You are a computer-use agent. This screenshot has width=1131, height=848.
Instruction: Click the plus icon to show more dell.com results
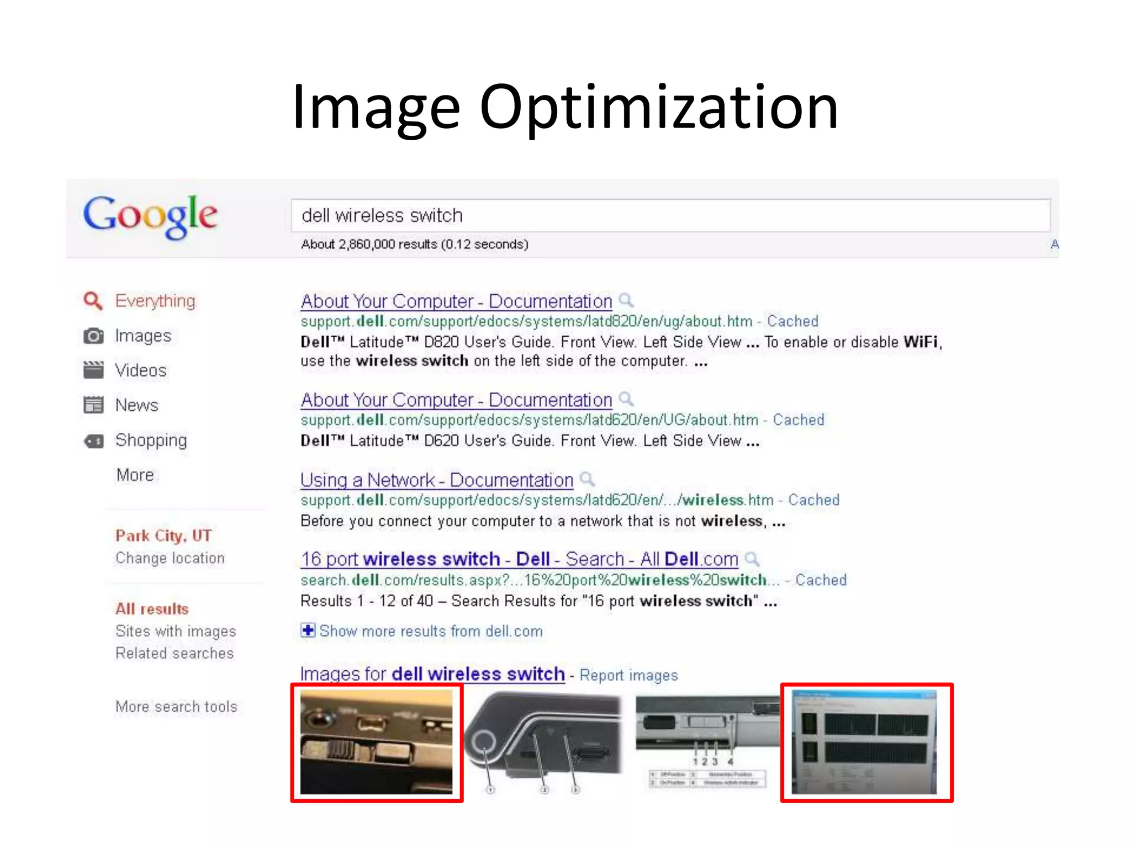(x=308, y=630)
